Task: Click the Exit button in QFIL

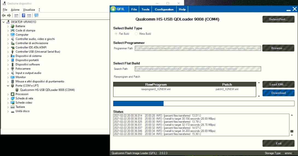Action: coord(278,143)
